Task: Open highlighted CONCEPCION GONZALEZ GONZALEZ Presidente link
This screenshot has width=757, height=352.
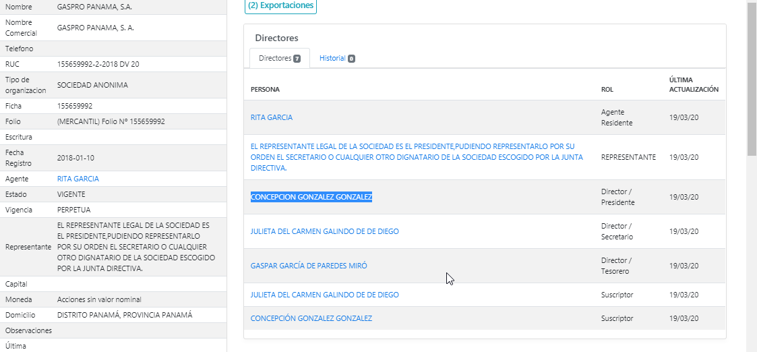Action: coord(311,197)
